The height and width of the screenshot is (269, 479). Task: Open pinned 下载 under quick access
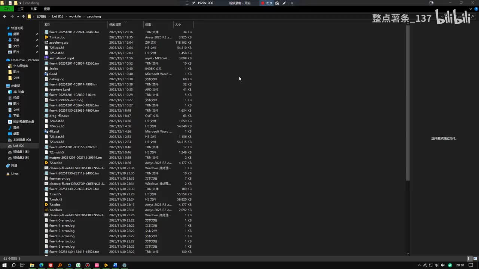[x=16, y=40]
